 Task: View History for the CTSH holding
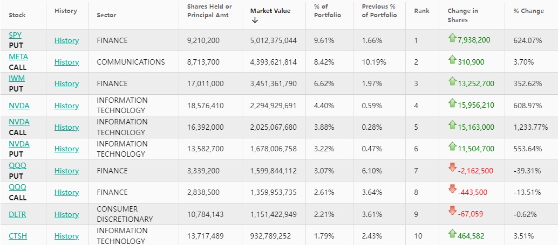66,236
